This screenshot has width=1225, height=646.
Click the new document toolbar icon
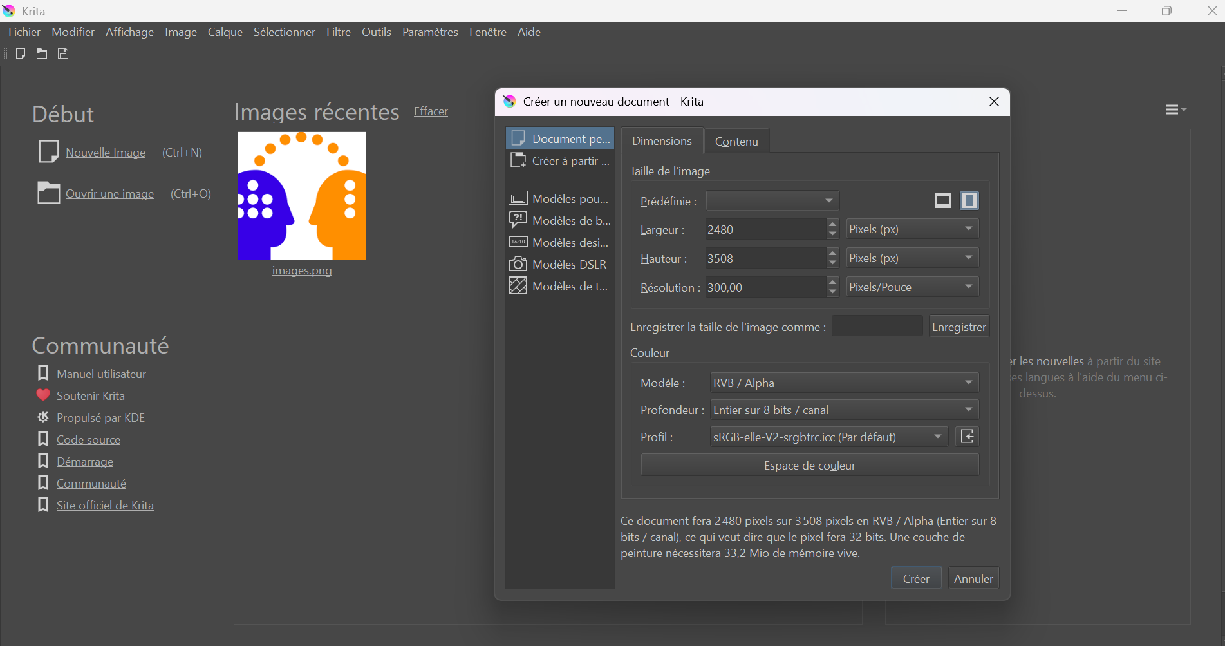21,53
